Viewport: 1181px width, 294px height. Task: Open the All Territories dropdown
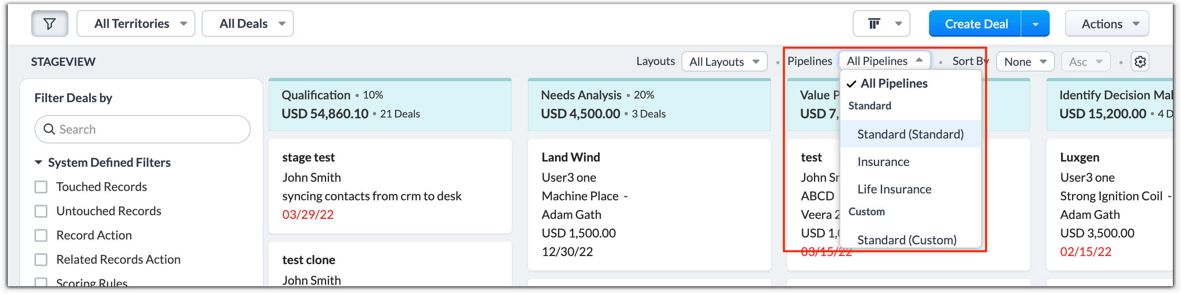click(x=136, y=24)
